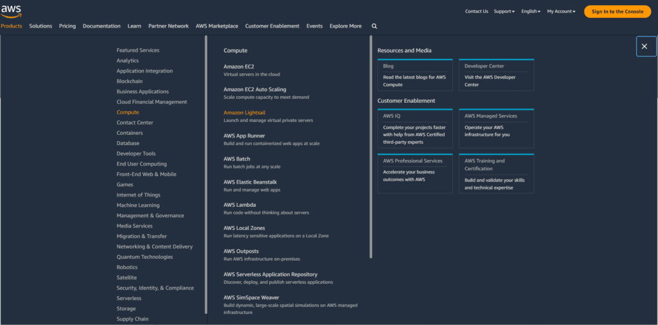The height and width of the screenshot is (325, 658).
Task: Click the AWS SimSpace Weaver link
Action: click(x=251, y=297)
